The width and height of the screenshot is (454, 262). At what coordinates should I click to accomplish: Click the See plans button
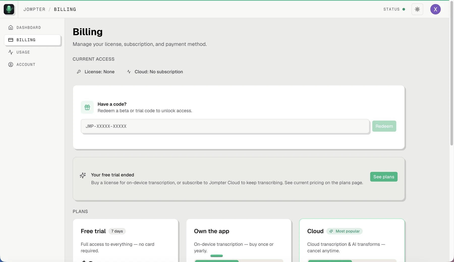(x=384, y=177)
